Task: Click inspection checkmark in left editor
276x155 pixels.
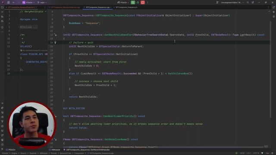Action: click(x=46, y=12)
